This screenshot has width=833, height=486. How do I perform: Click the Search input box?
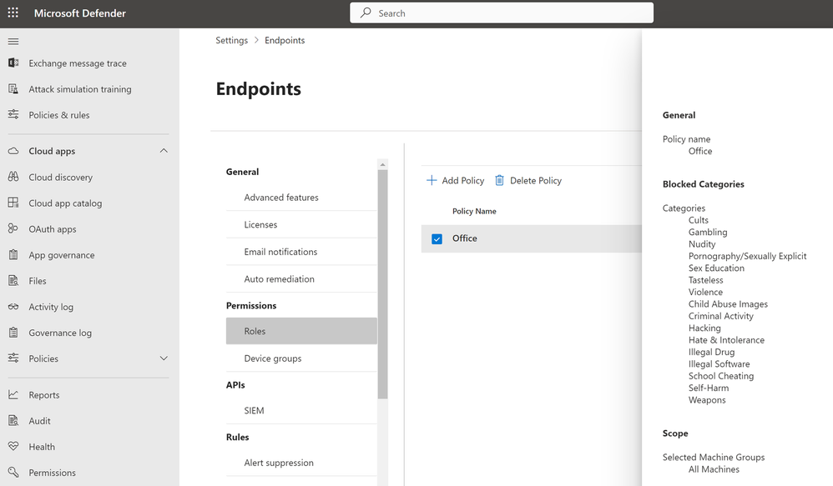point(501,13)
